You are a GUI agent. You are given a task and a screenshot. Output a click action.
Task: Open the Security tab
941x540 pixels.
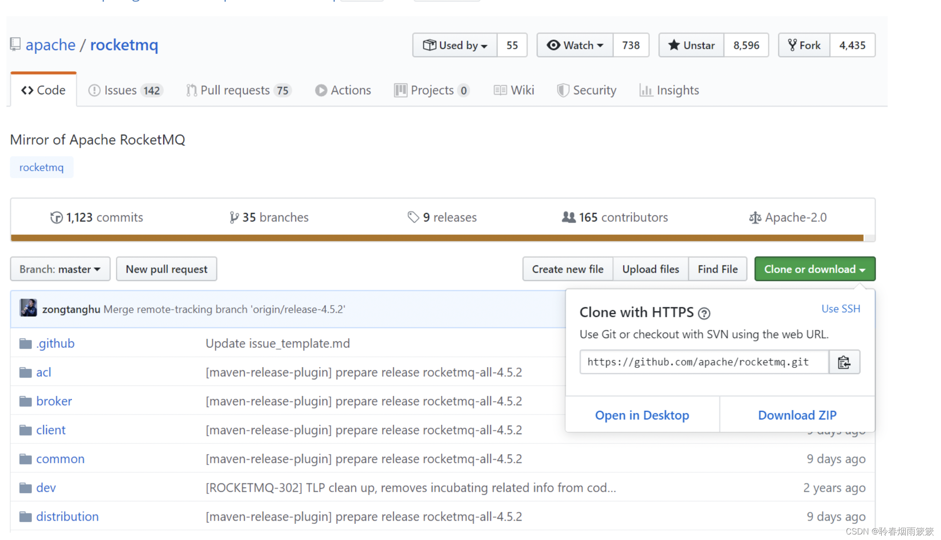tap(586, 90)
